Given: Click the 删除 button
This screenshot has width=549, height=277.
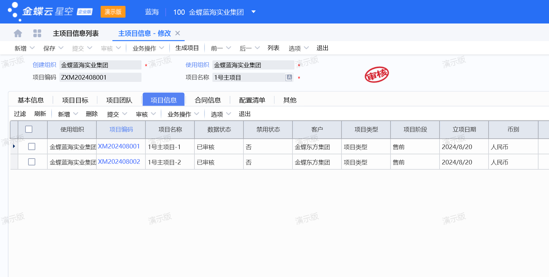Looking at the screenshot, I should pyautogui.click(x=92, y=114).
